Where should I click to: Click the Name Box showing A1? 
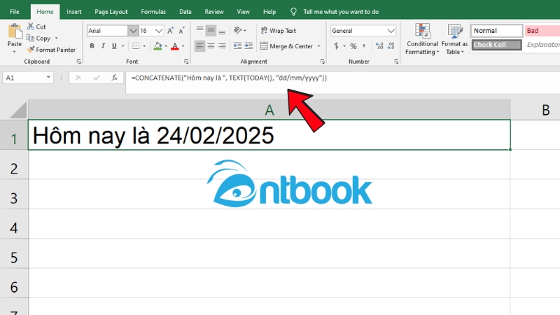click(28, 78)
